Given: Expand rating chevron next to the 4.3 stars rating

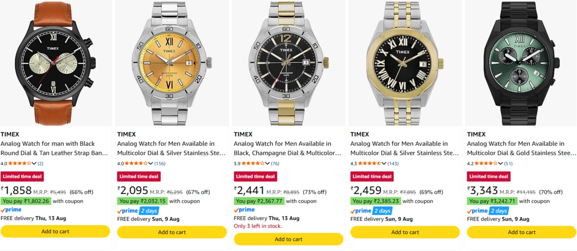Looking at the screenshot, I should [384, 163].
